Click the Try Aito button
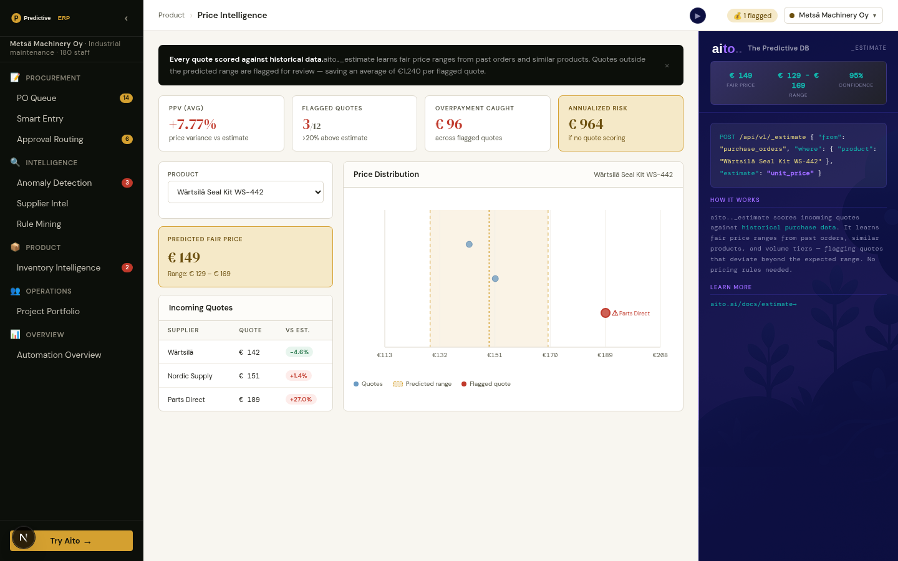Viewport: 898px width, 561px height. coord(72,540)
